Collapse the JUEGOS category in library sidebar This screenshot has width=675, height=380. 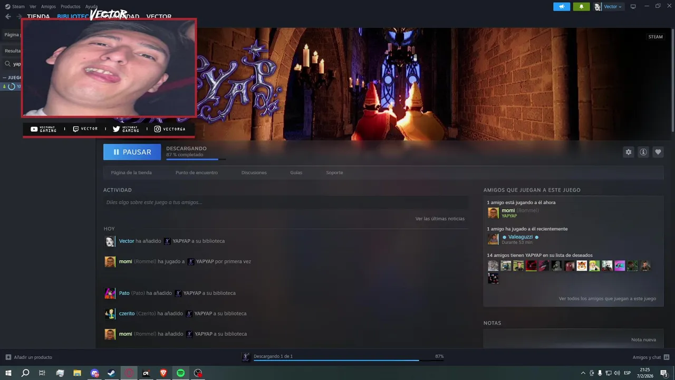5,78
